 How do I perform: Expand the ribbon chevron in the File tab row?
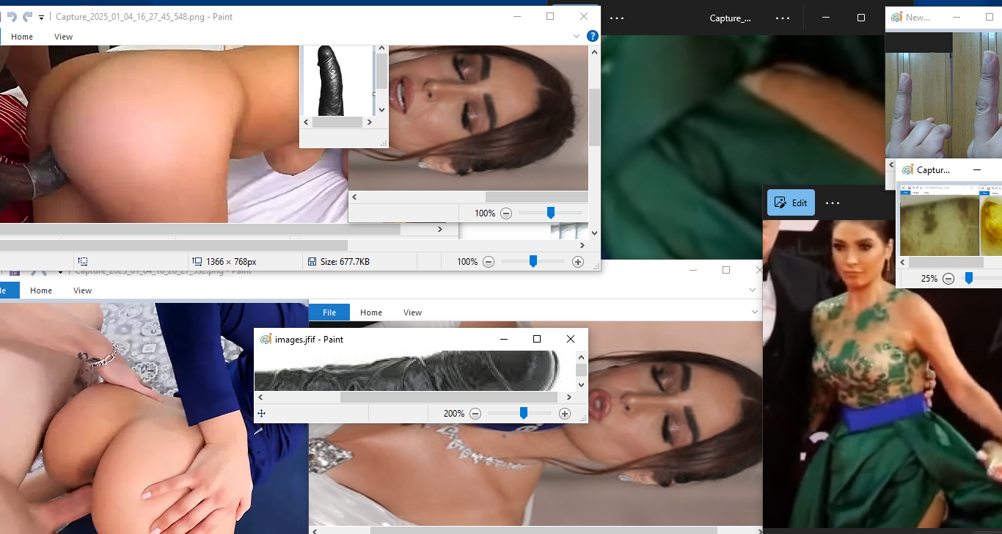click(x=753, y=312)
